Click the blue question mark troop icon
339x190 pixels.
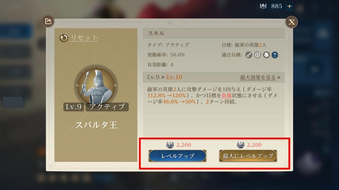(275, 55)
